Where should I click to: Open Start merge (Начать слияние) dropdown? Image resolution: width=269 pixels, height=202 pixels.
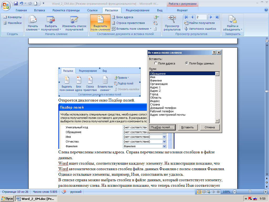click(x=33, y=23)
